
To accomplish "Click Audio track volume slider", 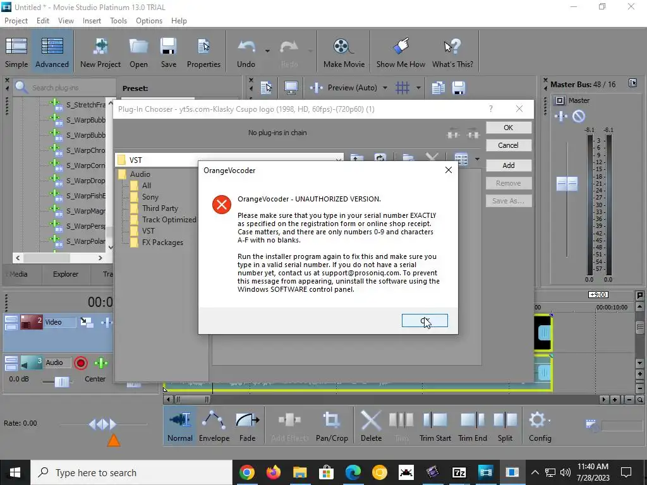I will (x=61, y=381).
